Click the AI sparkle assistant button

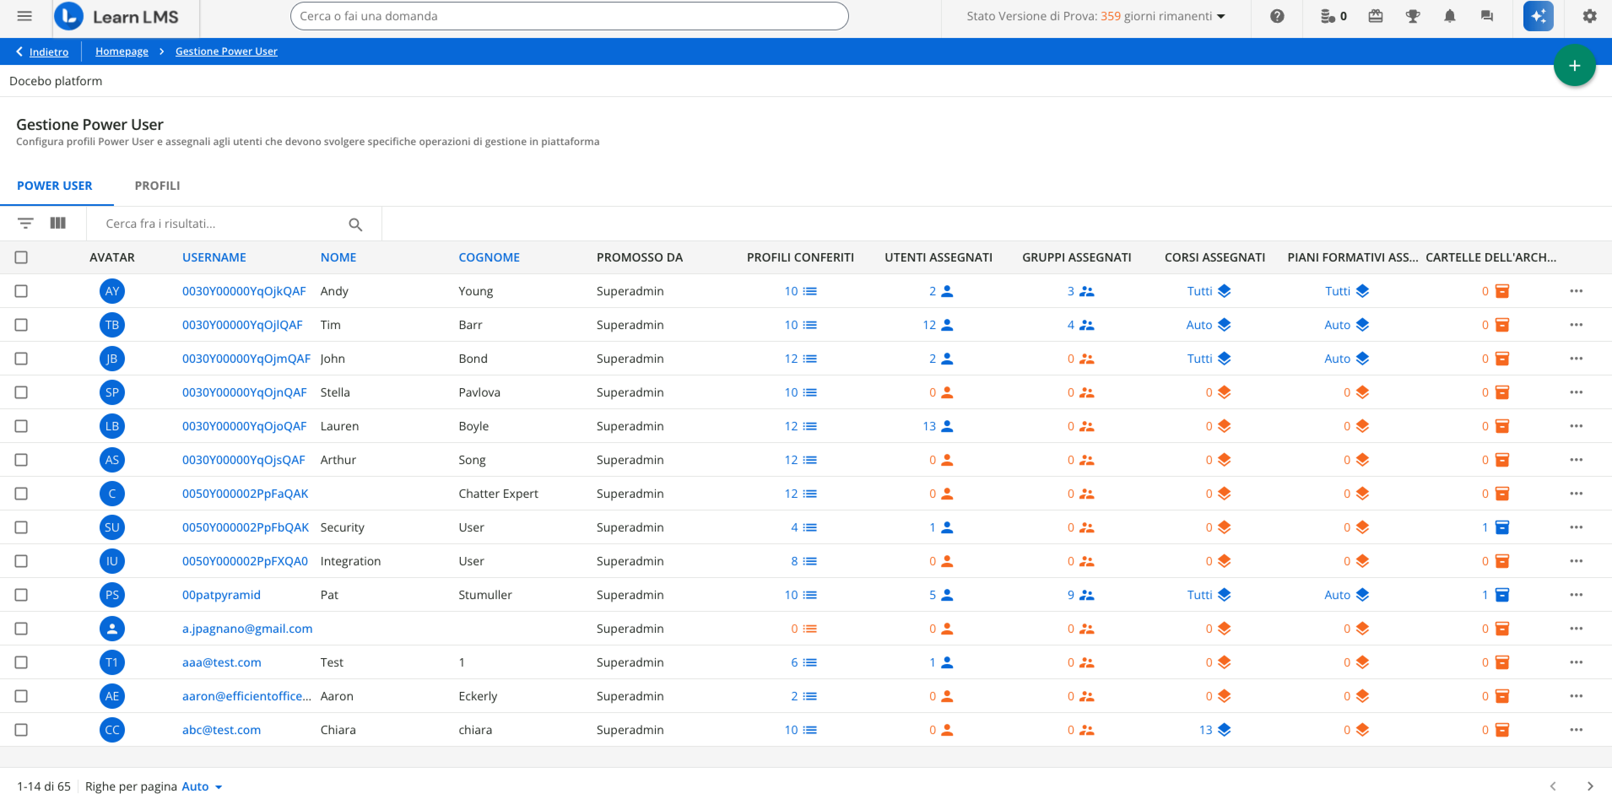(1538, 16)
